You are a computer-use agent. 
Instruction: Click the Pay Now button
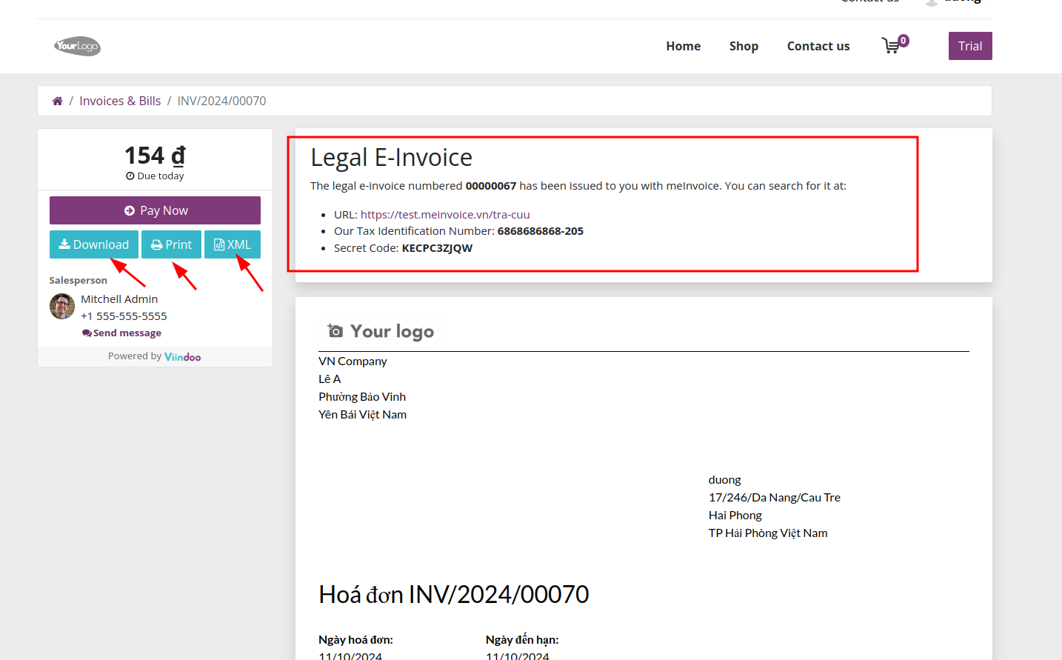click(155, 210)
